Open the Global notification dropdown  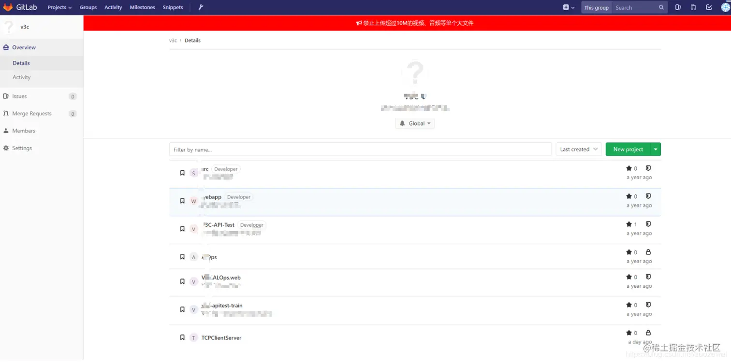(415, 124)
